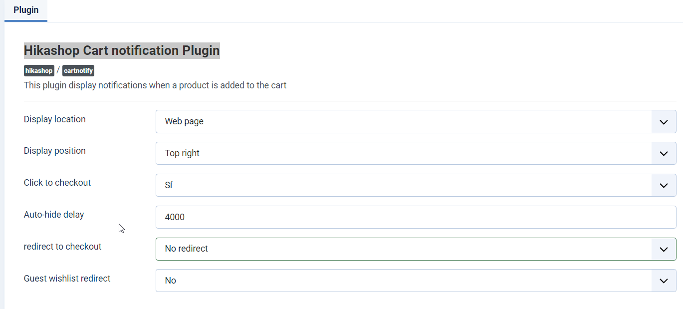Click the hikashop folder badge
Image resolution: width=683 pixels, height=309 pixels.
tap(39, 71)
